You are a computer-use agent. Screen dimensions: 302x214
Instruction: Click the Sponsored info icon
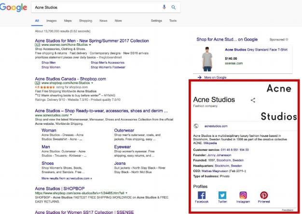287,40
